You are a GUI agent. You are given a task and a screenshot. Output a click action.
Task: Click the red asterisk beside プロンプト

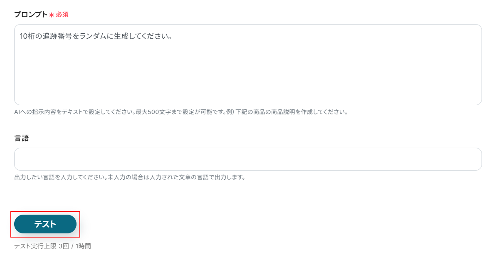(x=52, y=15)
